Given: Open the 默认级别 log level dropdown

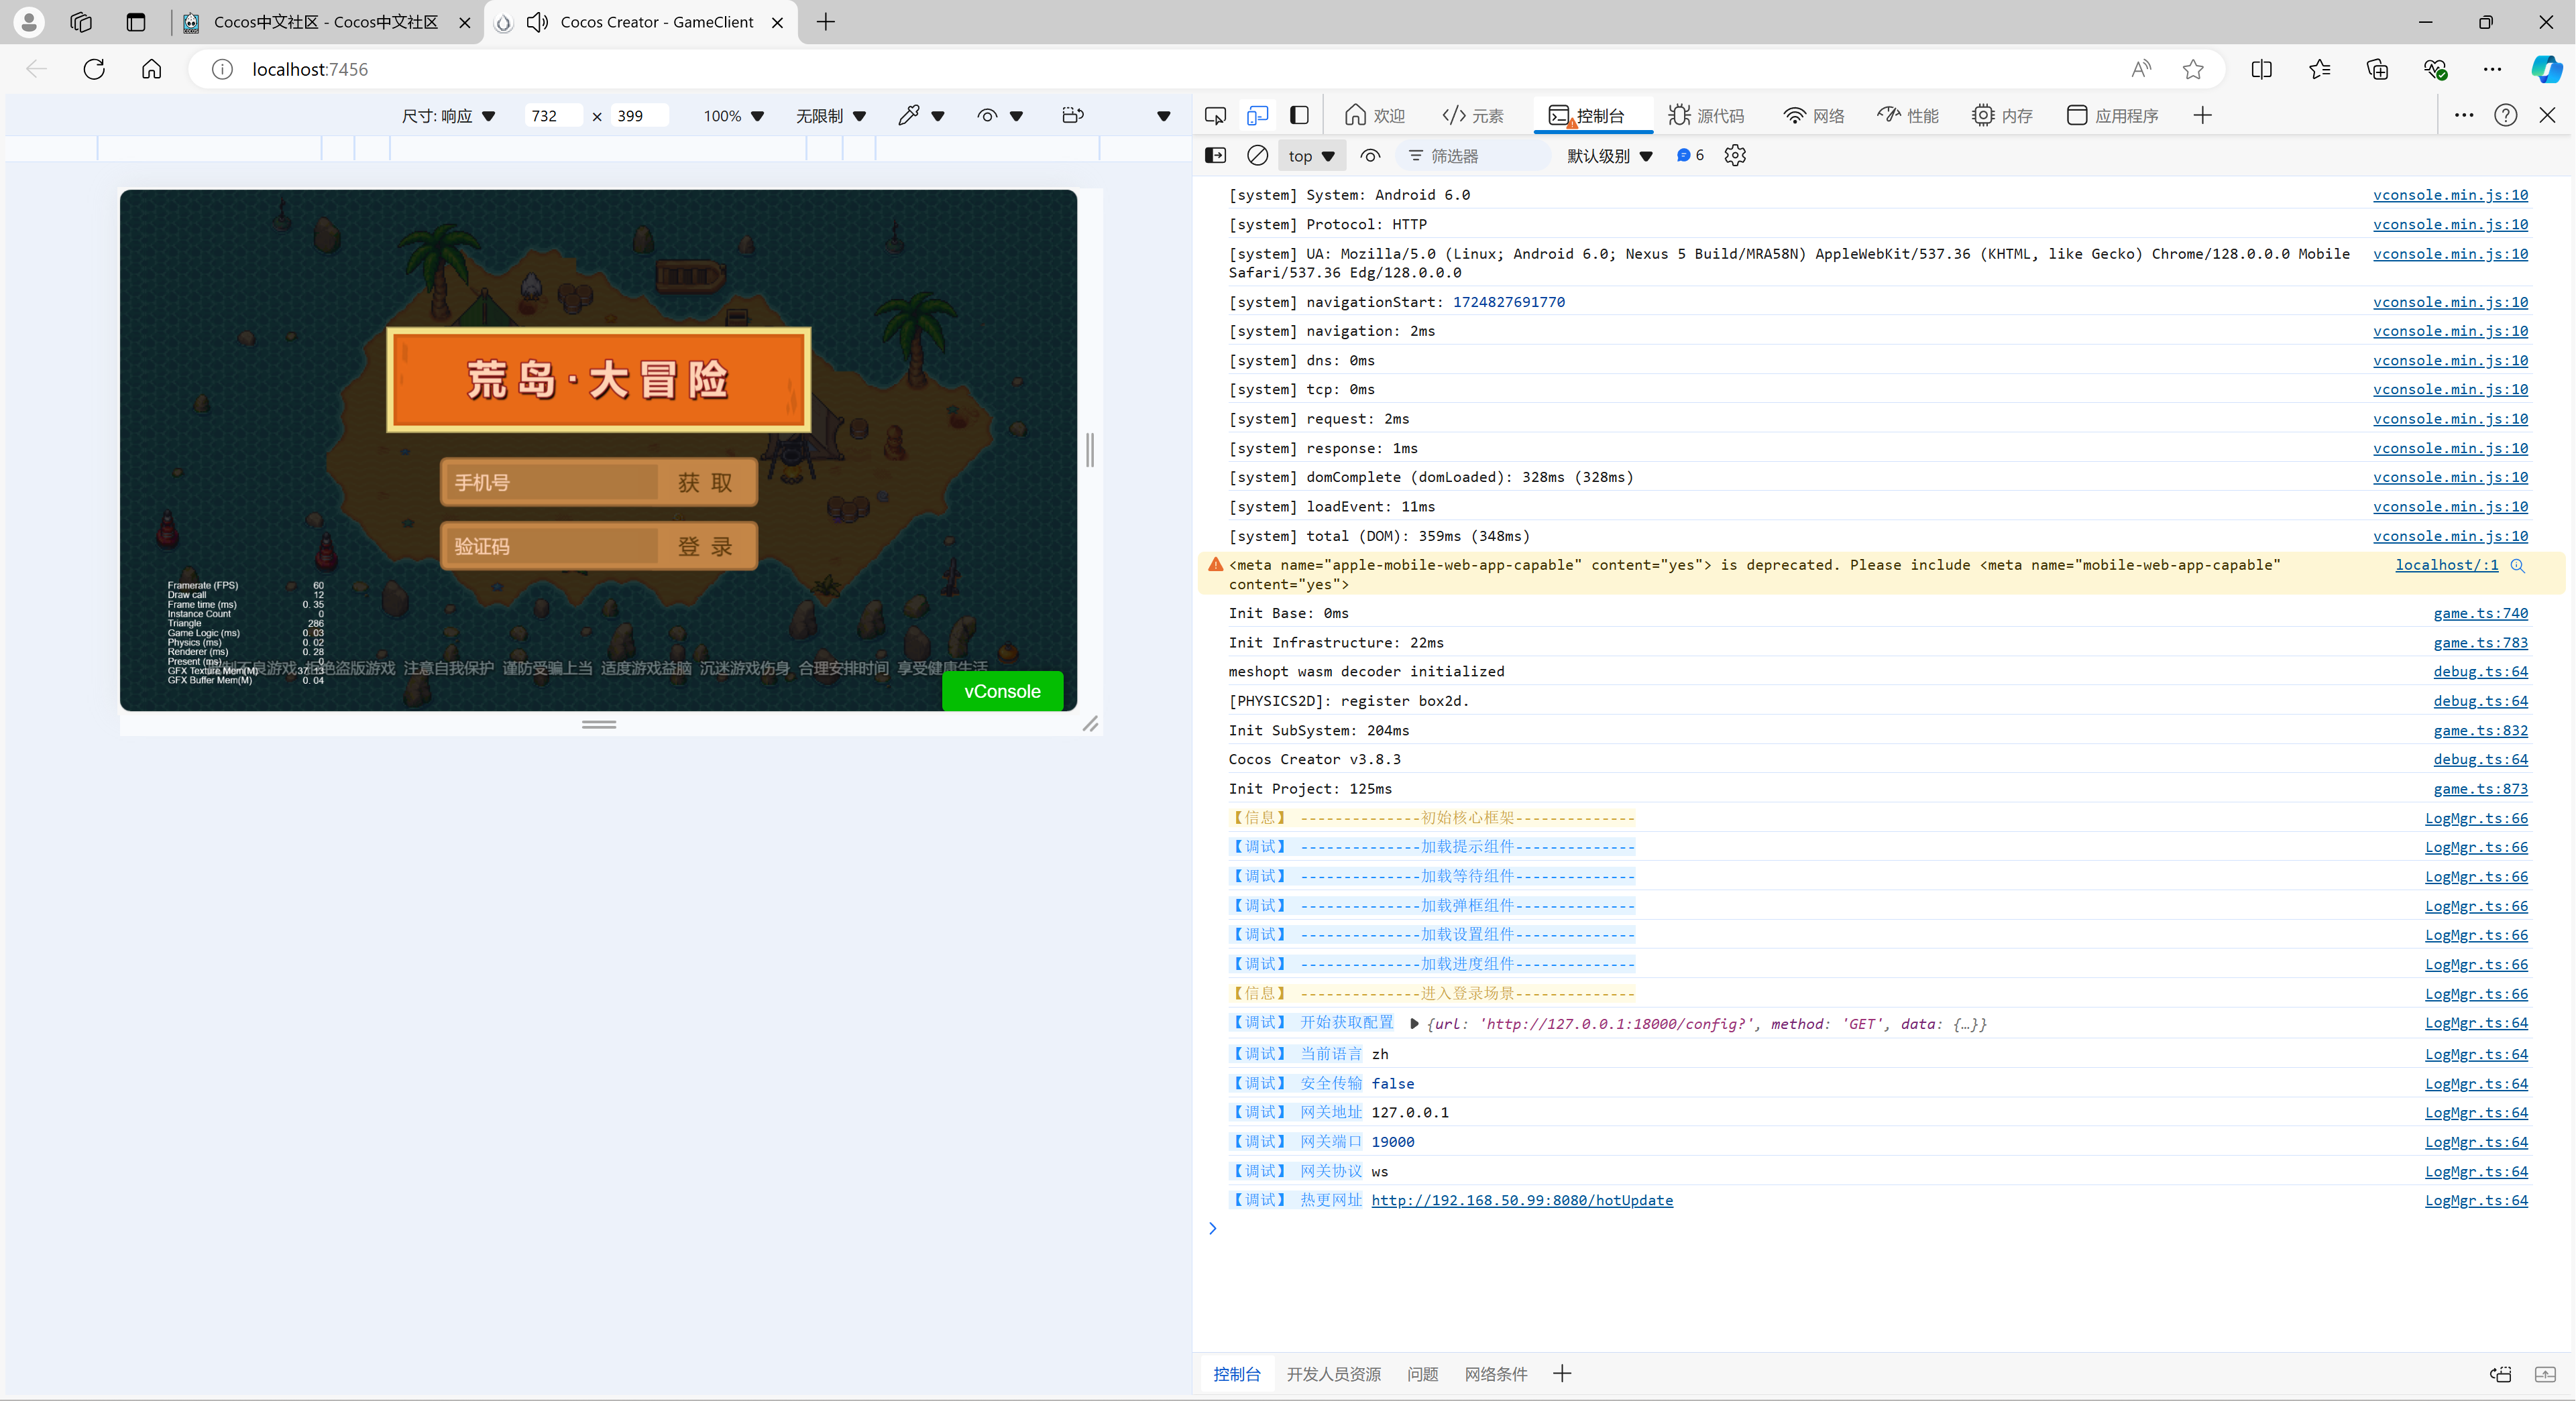Looking at the screenshot, I should click(x=1609, y=156).
